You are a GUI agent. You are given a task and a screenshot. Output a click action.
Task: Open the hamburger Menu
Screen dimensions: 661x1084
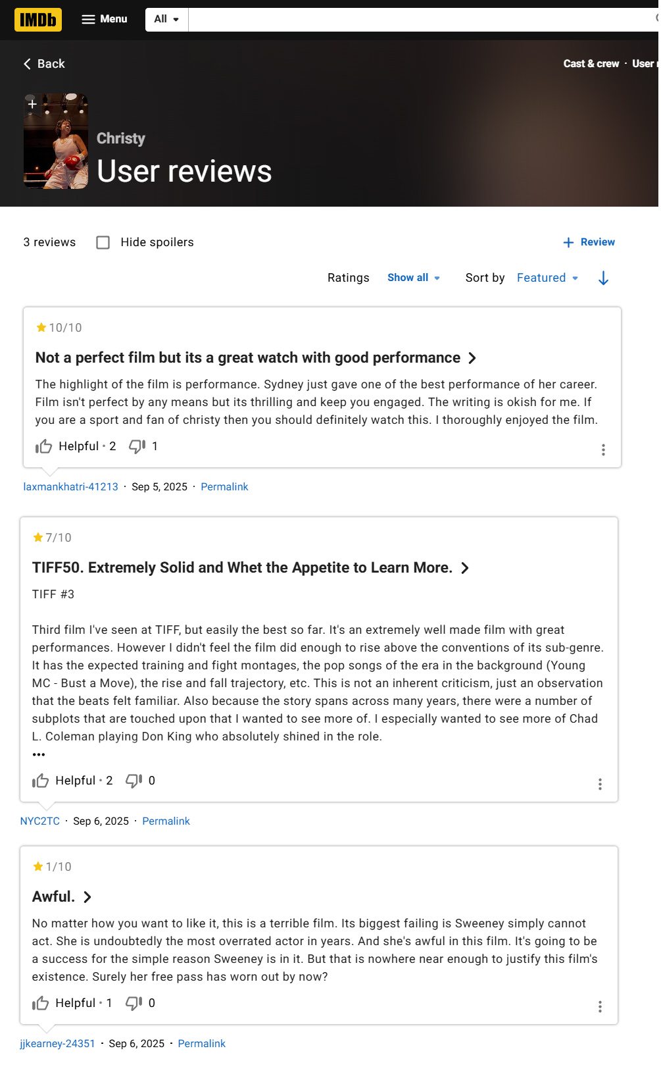pyautogui.click(x=104, y=19)
